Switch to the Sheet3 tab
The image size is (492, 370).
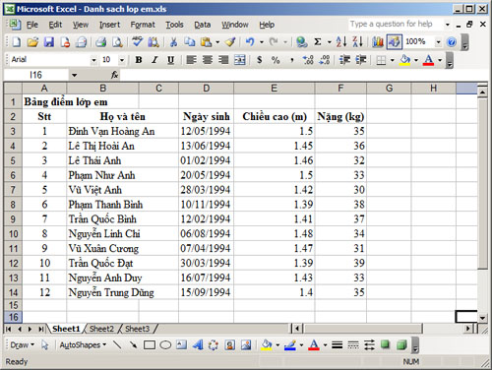(137, 329)
